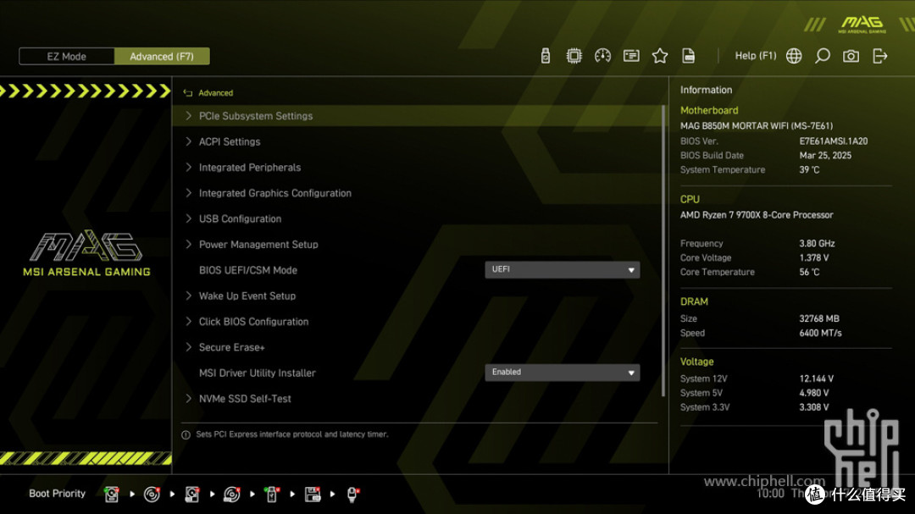Click the document file icon in toolbar
This screenshot has width=915, height=514.
(x=689, y=56)
